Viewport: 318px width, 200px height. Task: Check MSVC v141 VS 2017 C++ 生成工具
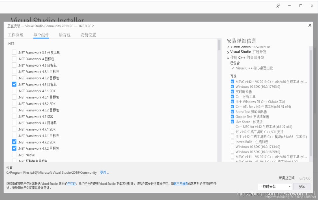232,157
